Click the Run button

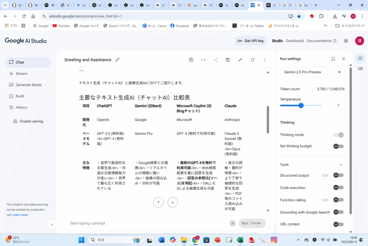(x=252, y=223)
